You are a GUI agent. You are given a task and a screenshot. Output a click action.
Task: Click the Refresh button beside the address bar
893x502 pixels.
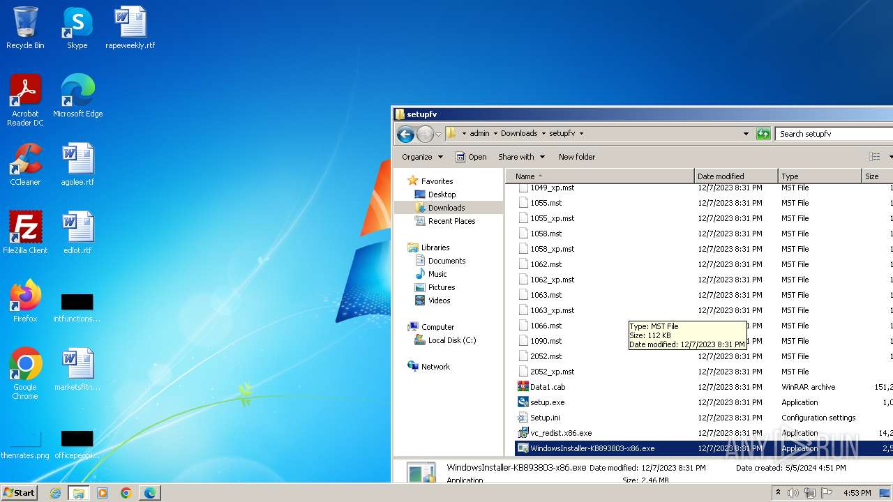763,134
